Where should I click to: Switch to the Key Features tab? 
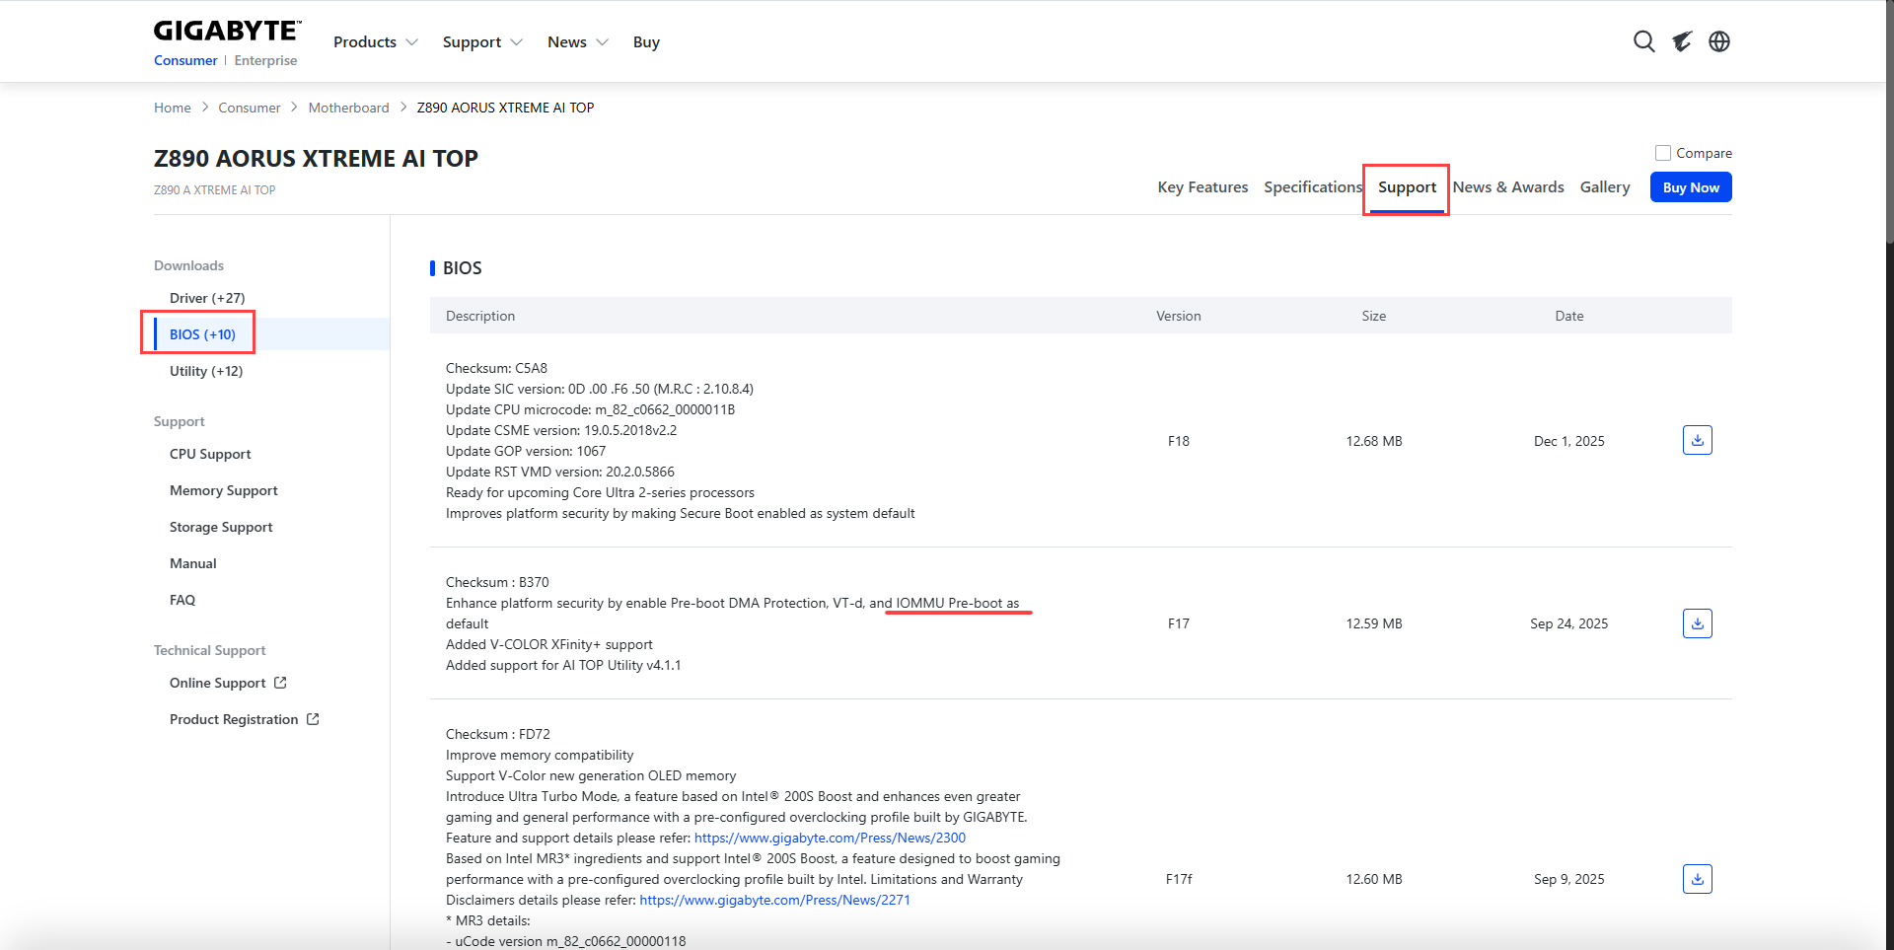coord(1202,187)
